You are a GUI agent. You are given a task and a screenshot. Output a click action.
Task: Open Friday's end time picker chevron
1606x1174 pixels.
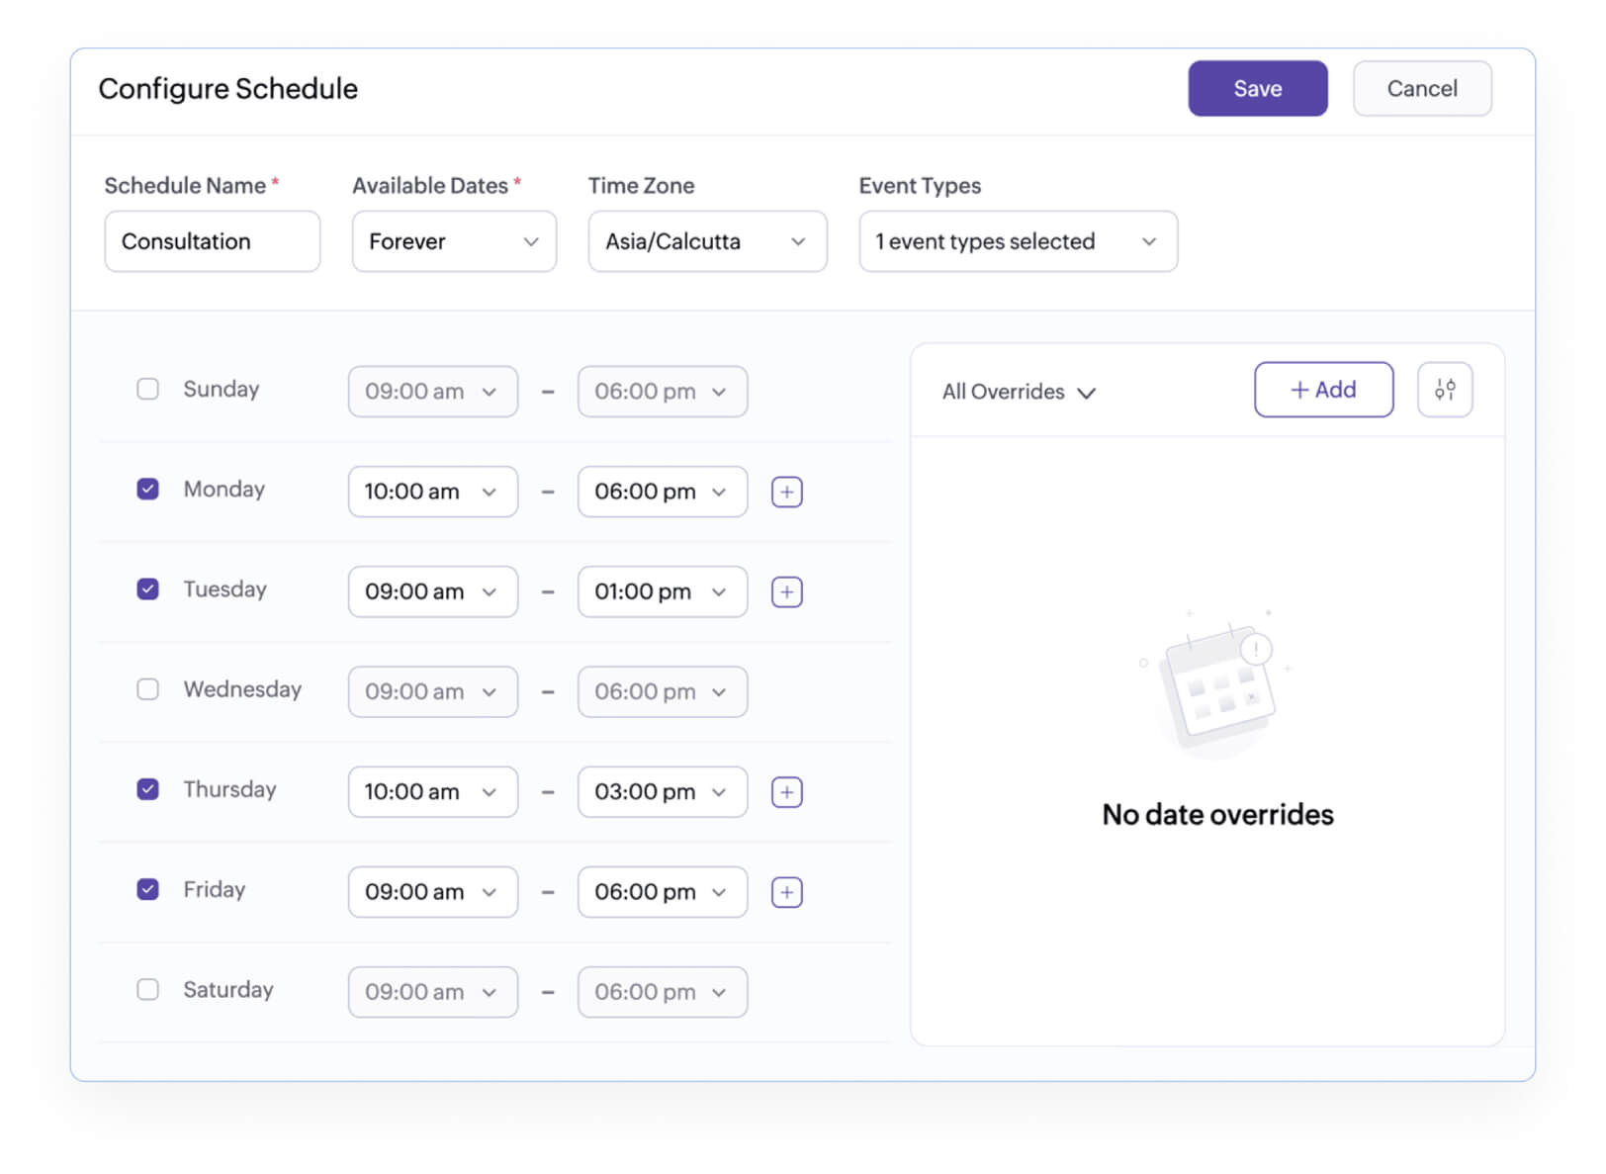point(720,891)
